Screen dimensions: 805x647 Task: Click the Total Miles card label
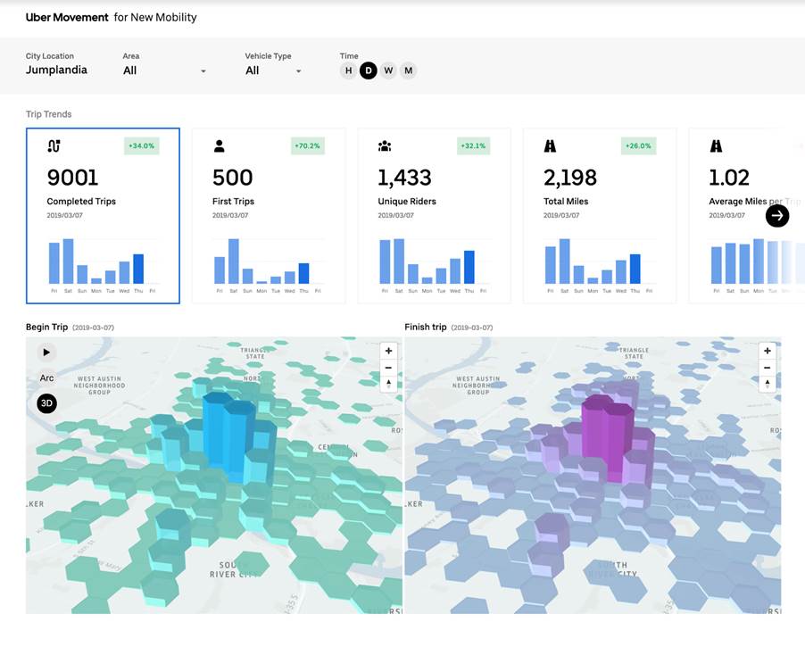point(566,202)
